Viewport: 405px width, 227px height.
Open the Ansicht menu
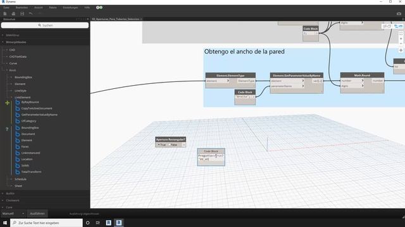pyautogui.click(x=39, y=8)
